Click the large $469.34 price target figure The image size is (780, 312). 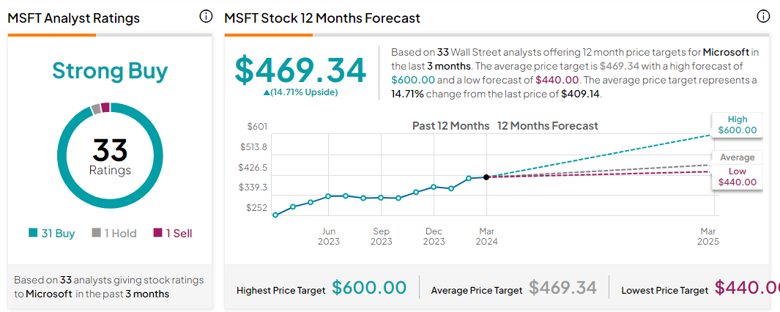(x=300, y=70)
